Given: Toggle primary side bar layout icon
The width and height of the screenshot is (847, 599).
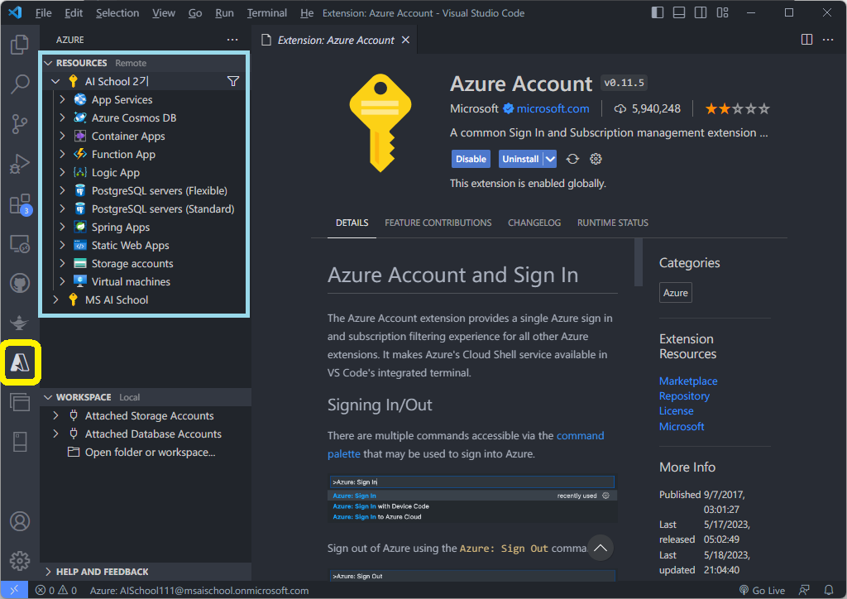Looking at the screenshot, I should (658, 12).
